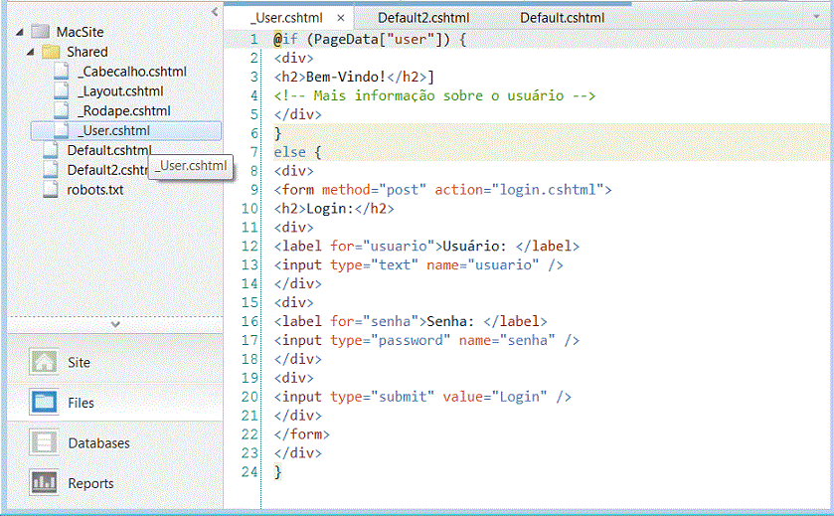Click the _User.cshtml file icon in tree
Screen dimensions: 834x516
click(62, 130)
